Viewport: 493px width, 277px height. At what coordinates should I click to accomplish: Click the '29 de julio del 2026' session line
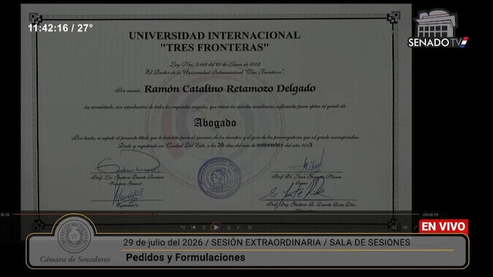pyautogui.click(x=266, y=242)
